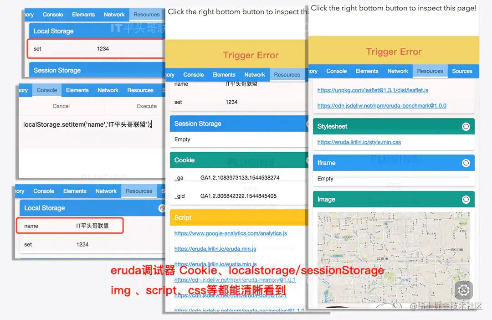Viewport: 492px width, 320px height.
Task: Select Resources tab in the panel with Sources
Action: pyautogui.click(x=430, y=71)
